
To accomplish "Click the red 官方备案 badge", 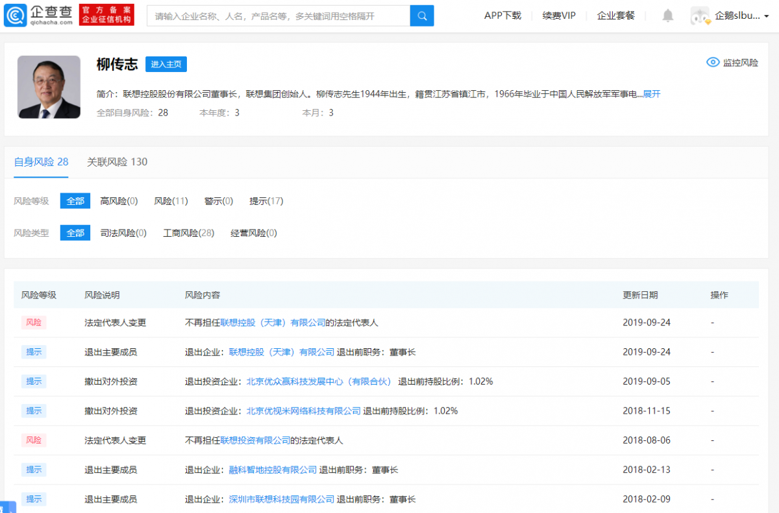I will (x=106, y=16).
